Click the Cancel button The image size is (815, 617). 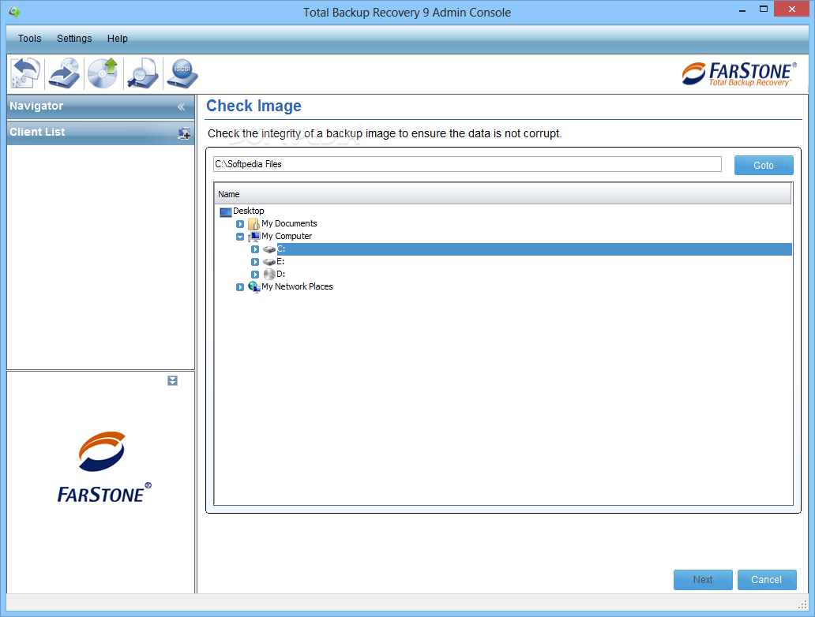[x=767, y=580]
